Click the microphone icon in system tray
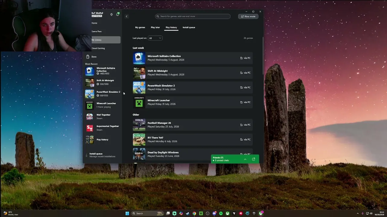Screen dimensions: 387x217 (363, 213)
